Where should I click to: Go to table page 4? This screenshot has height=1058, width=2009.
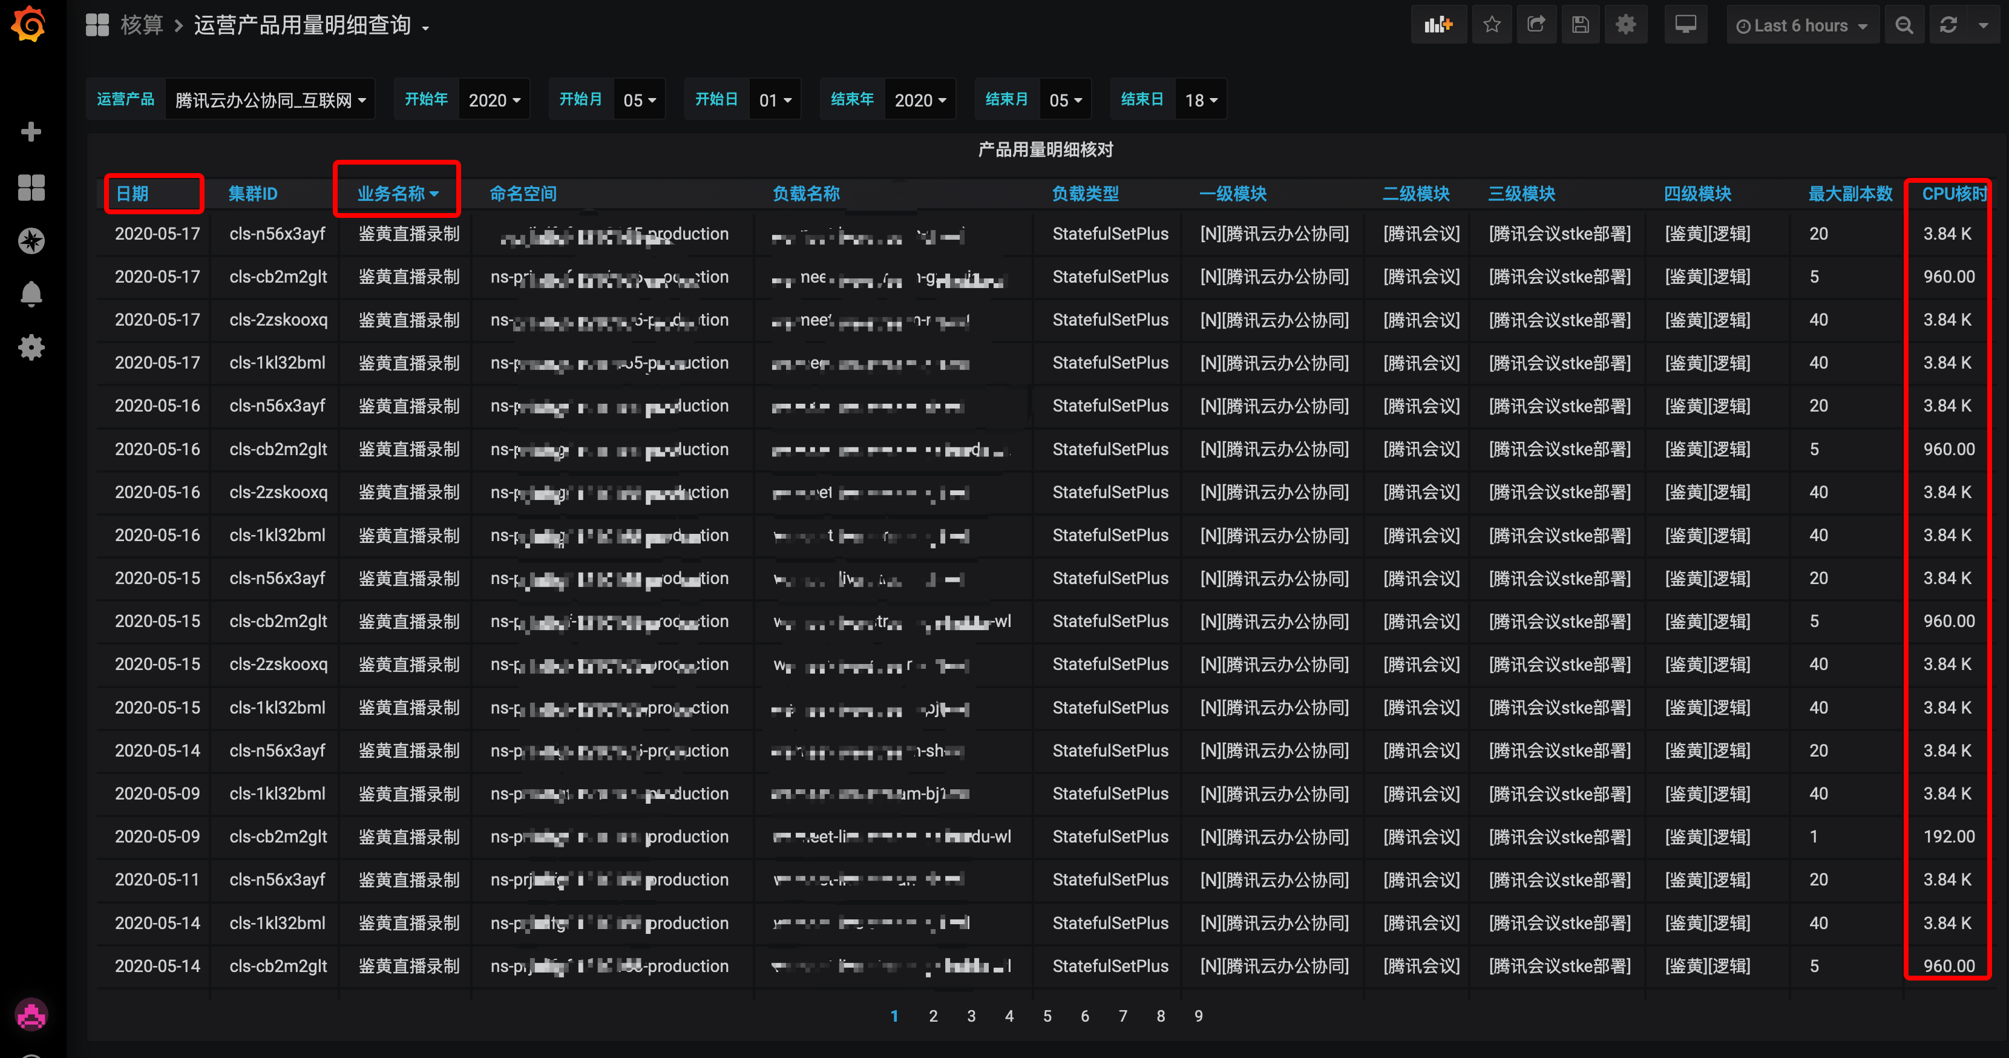click(x=1009, y=1016)
